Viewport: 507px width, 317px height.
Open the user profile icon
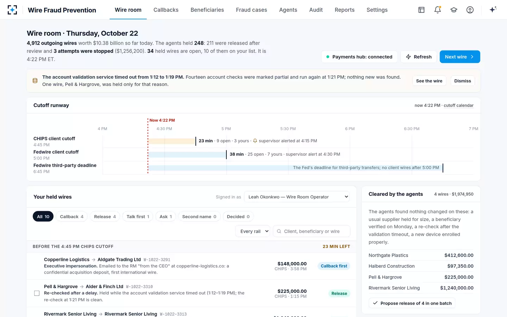pos(470,10)
